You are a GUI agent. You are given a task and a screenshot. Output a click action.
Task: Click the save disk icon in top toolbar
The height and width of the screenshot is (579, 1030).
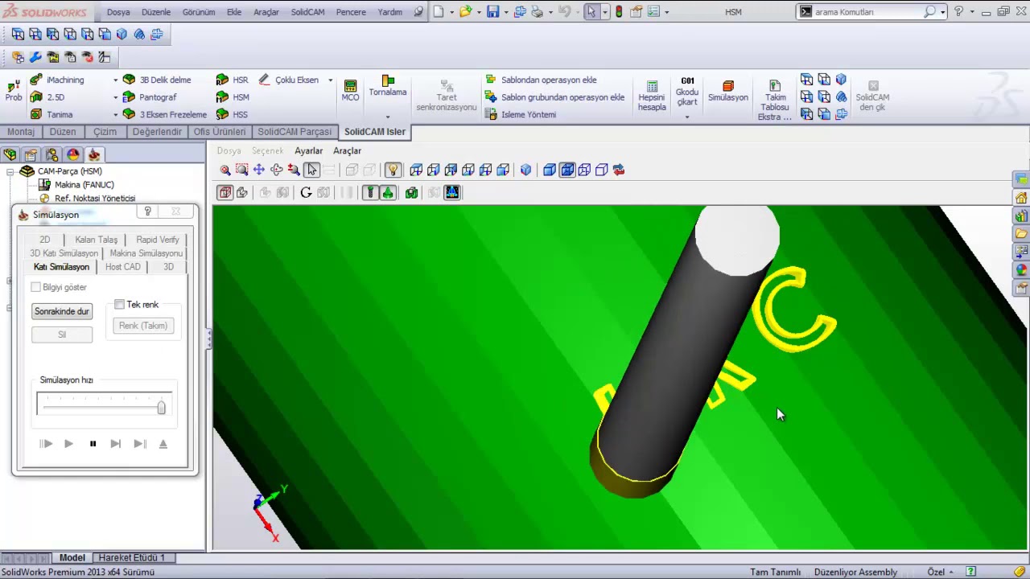click(x=492, y=12)
